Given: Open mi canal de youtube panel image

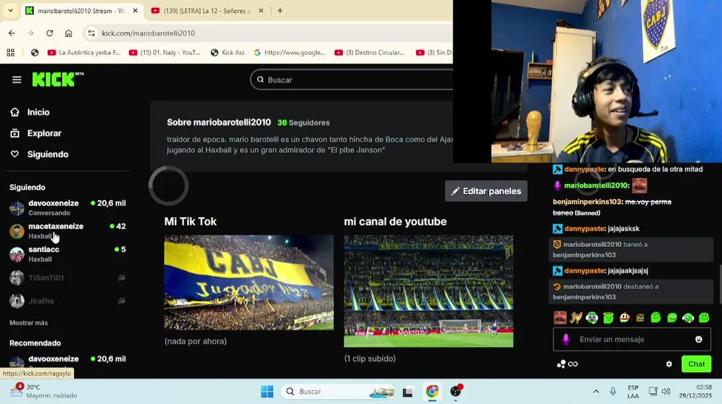Looking at the screenshot, I should (x=428, y=291).
